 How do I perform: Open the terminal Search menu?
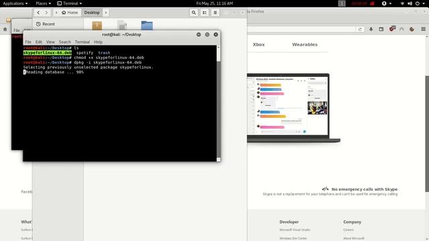point(65,42)
